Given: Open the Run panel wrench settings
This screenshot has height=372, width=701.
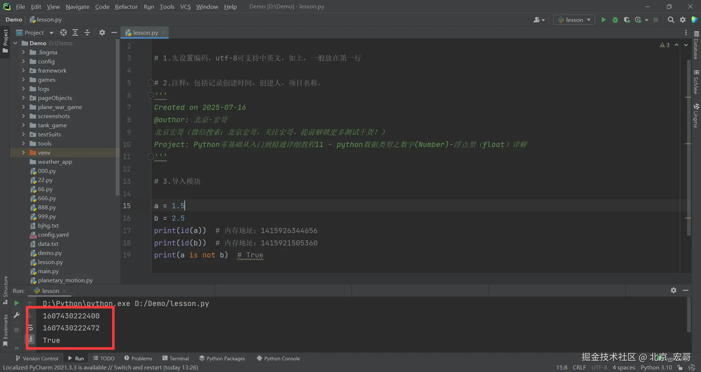Looking at the screenshot, I should (16, 315).
